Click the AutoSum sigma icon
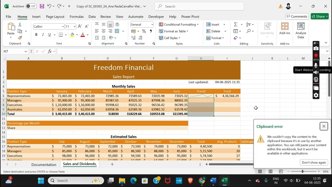 [236, 24]
